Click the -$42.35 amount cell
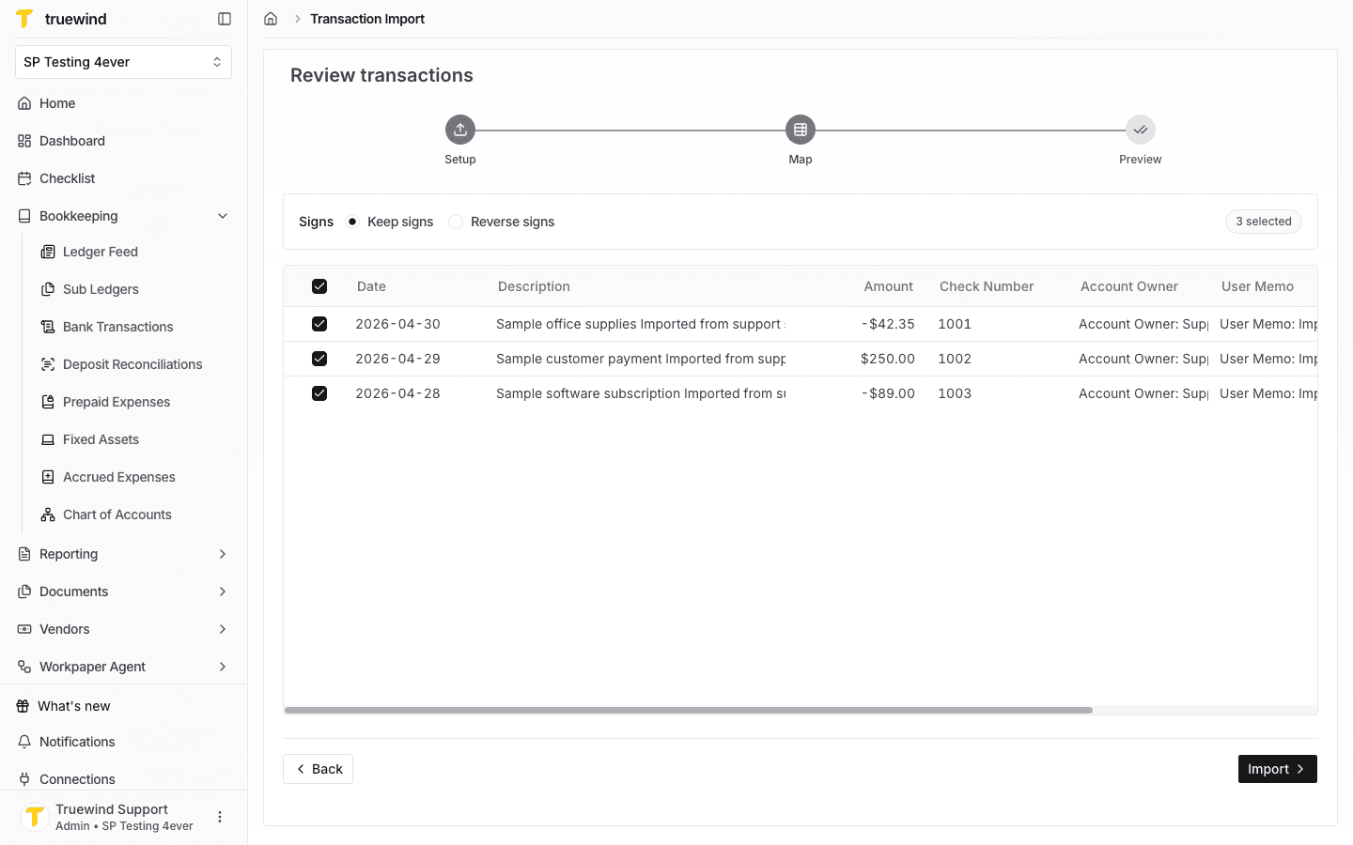Image resolution: width=1353 pixels, height=845 pixels. click(888, 324)
